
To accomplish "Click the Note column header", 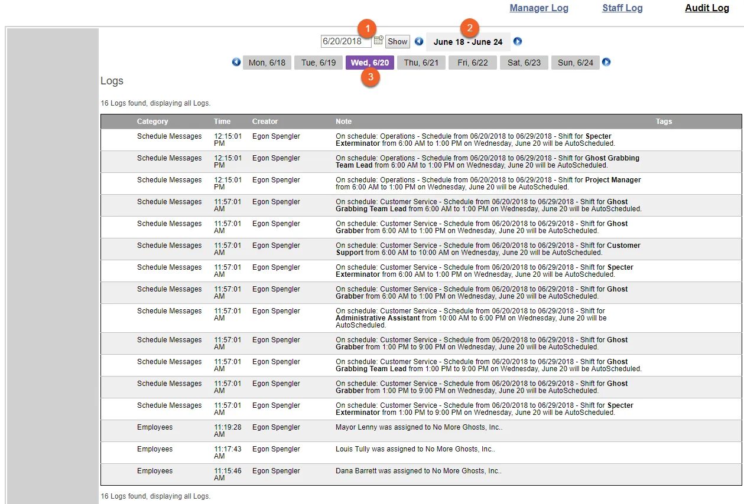I will pyautogui.click(x=343, y=122).
